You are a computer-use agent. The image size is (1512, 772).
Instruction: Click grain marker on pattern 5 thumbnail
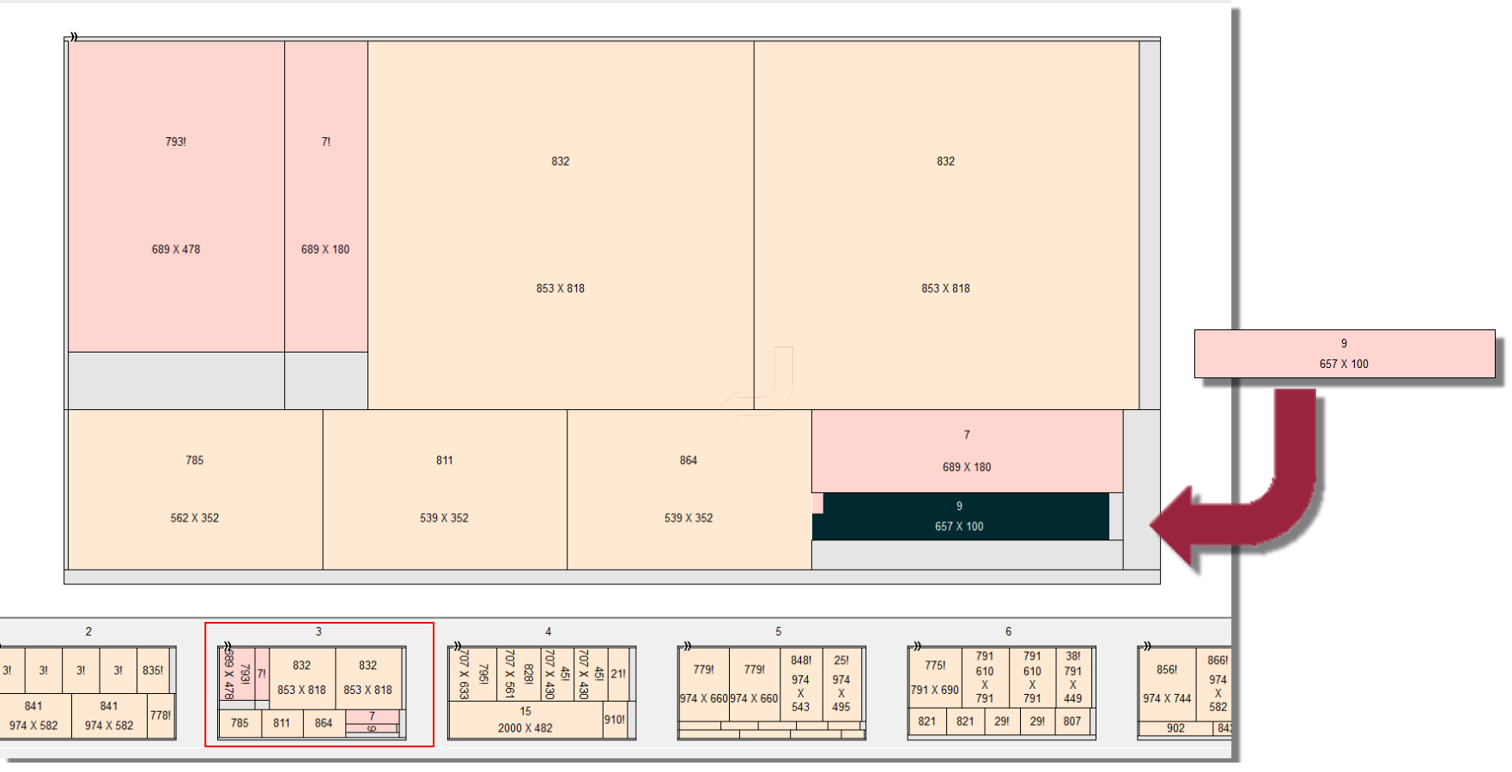coord(687,646)
